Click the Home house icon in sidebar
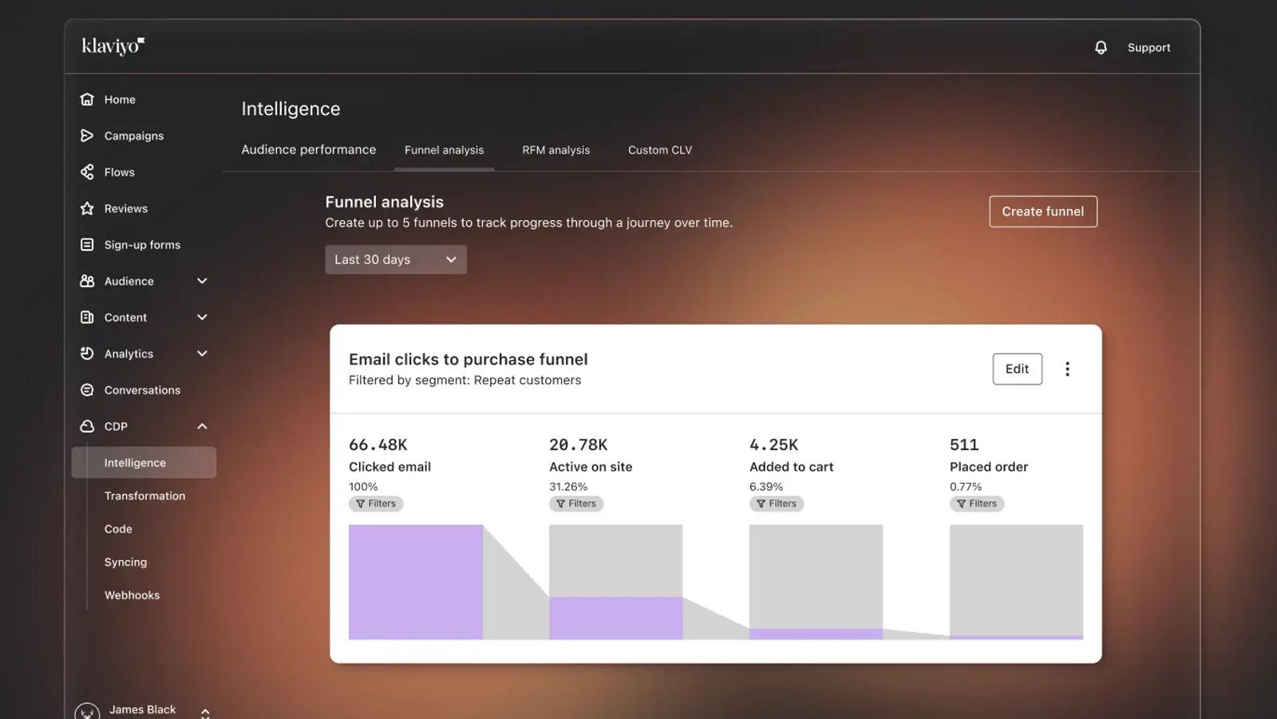The height and width of the screenshot is (719, 1277). pos(87,100)
